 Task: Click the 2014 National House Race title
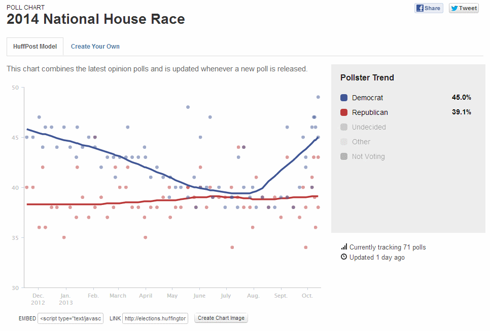coord(95,20)
